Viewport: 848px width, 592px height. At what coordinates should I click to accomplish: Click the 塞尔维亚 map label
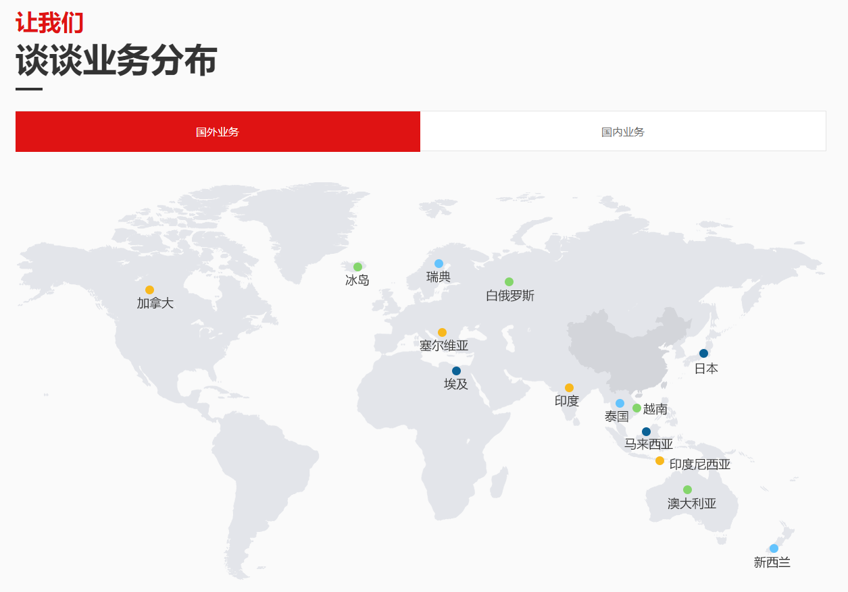pos(444,346)
